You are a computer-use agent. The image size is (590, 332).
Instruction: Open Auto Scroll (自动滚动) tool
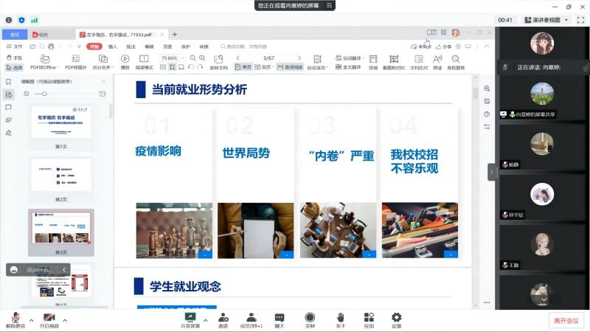(318, 62)
